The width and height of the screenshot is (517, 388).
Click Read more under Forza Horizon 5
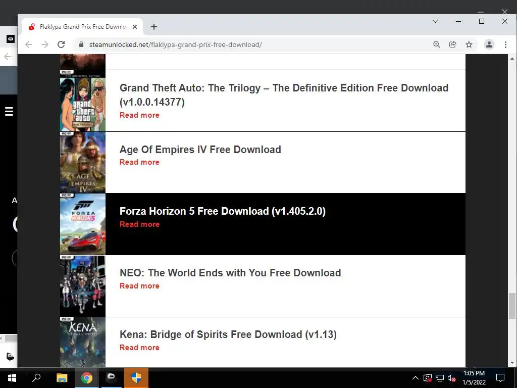139,224
